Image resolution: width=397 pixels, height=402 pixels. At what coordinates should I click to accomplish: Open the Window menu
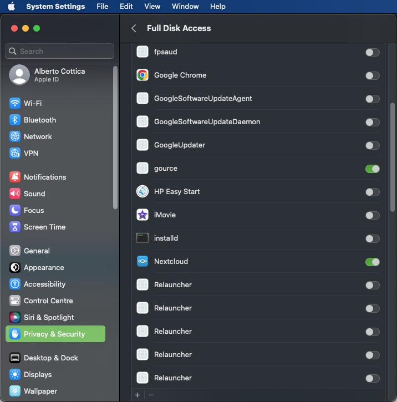click(x=185, y=7)
